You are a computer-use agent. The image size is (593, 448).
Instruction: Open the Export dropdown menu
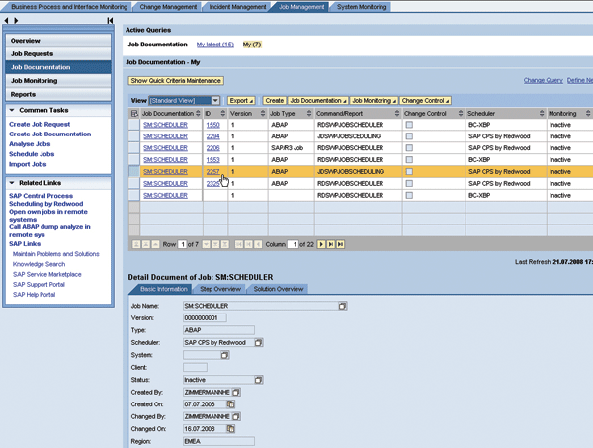coord(240,101)
